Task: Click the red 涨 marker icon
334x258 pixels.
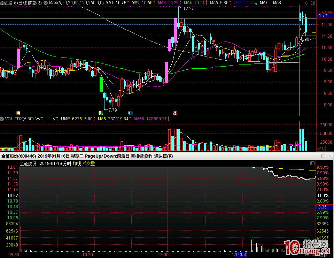Action: (175, 113)
